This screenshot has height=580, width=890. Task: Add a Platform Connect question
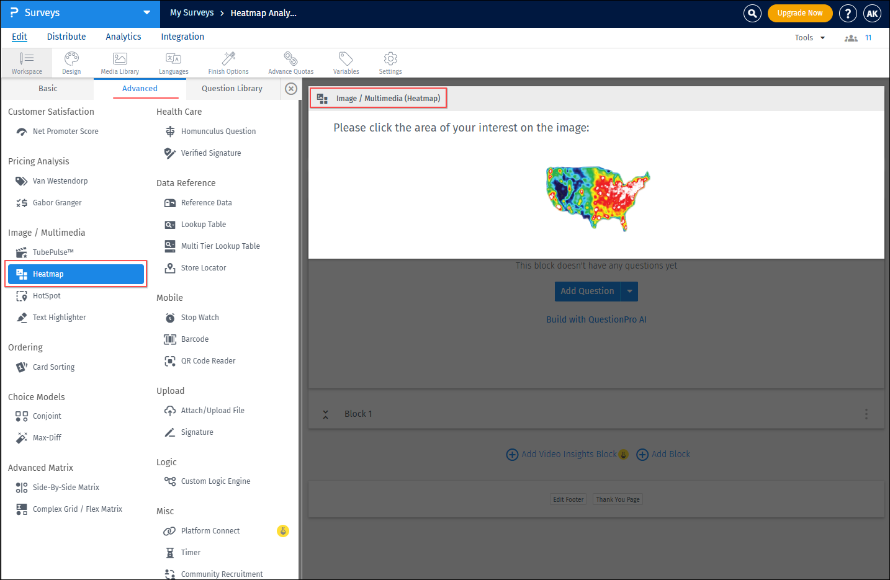(x=202, y=531)
